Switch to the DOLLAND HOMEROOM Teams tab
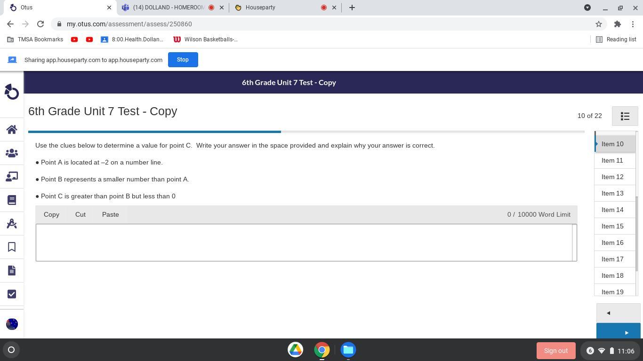Screen dimensions: 643x361 click(173, 8)
